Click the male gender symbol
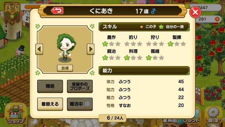The image size is (225, 127). pyautogui.click(x=153, y=11)
